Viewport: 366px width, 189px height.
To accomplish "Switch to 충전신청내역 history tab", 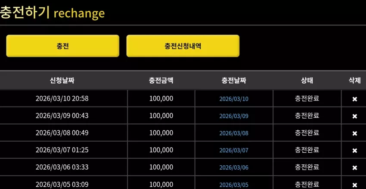I will click(183, 46).
